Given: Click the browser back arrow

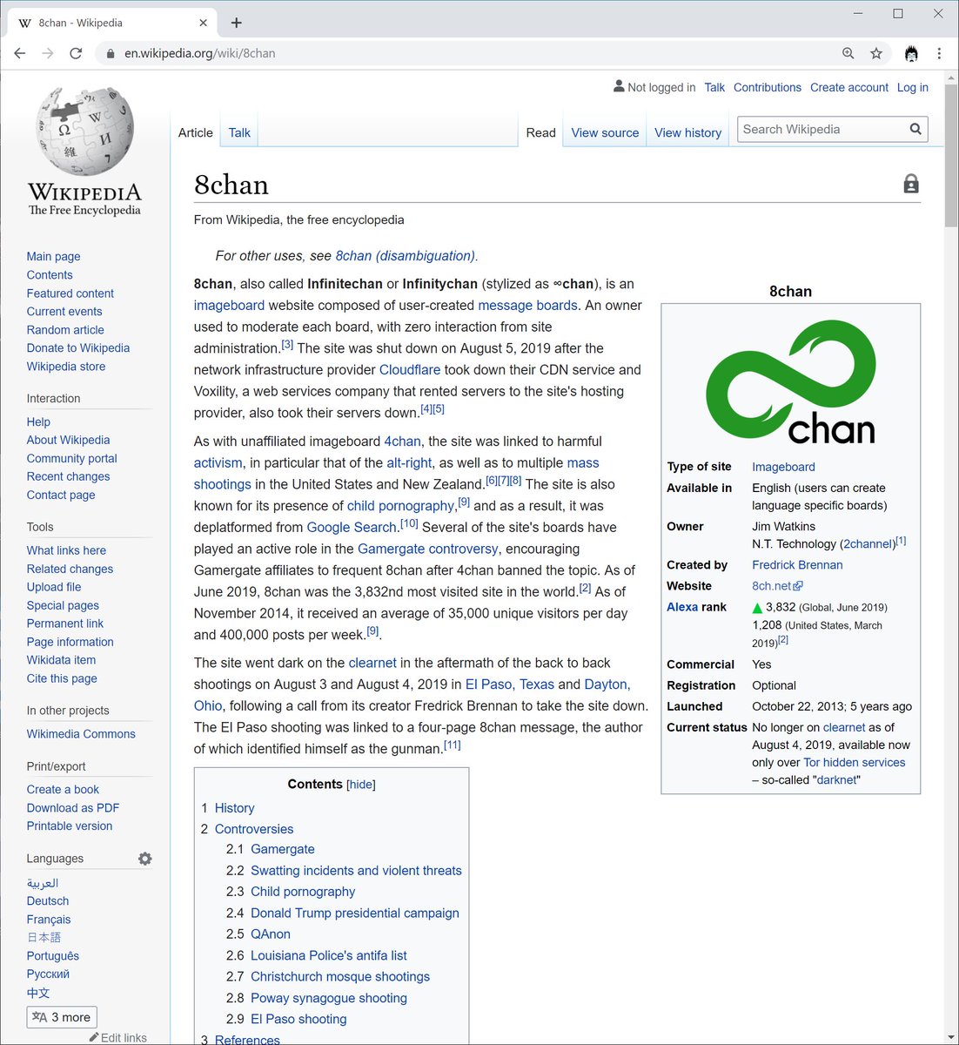Looking at the screenshot, I should point(20,53).
